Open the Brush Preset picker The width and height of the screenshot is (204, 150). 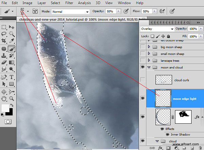pos(28,12)
